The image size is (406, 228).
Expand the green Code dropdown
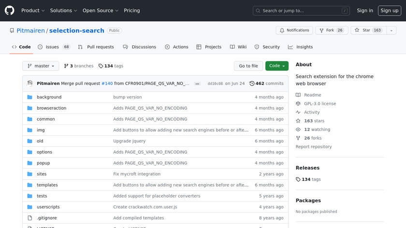pyautogui.click(x=276, y=66)
